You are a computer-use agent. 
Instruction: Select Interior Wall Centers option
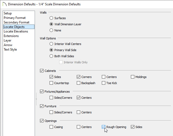pyautogui.click(x=51, y=44)
